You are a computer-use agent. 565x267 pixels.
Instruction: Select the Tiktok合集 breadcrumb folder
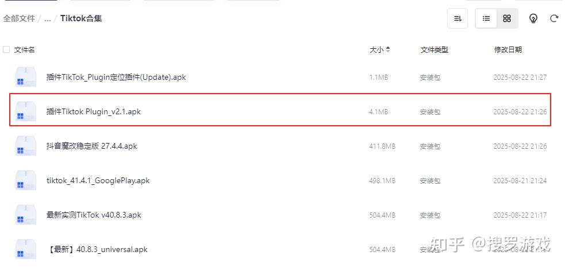click(81, 18)
